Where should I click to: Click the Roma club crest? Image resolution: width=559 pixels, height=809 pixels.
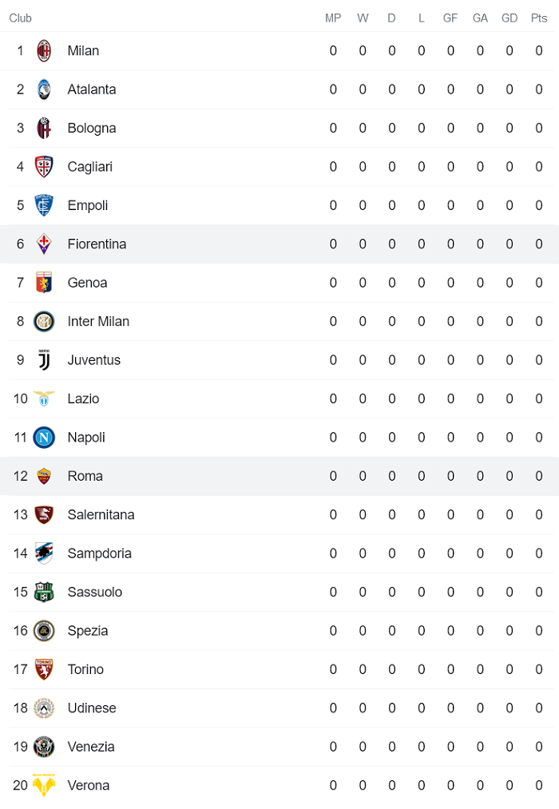point(46,476)
